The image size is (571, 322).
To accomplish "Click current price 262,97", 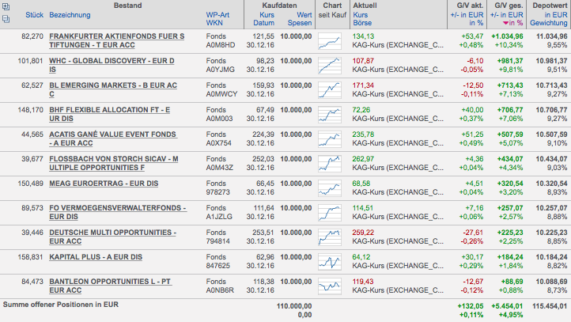I will point(363,159).
